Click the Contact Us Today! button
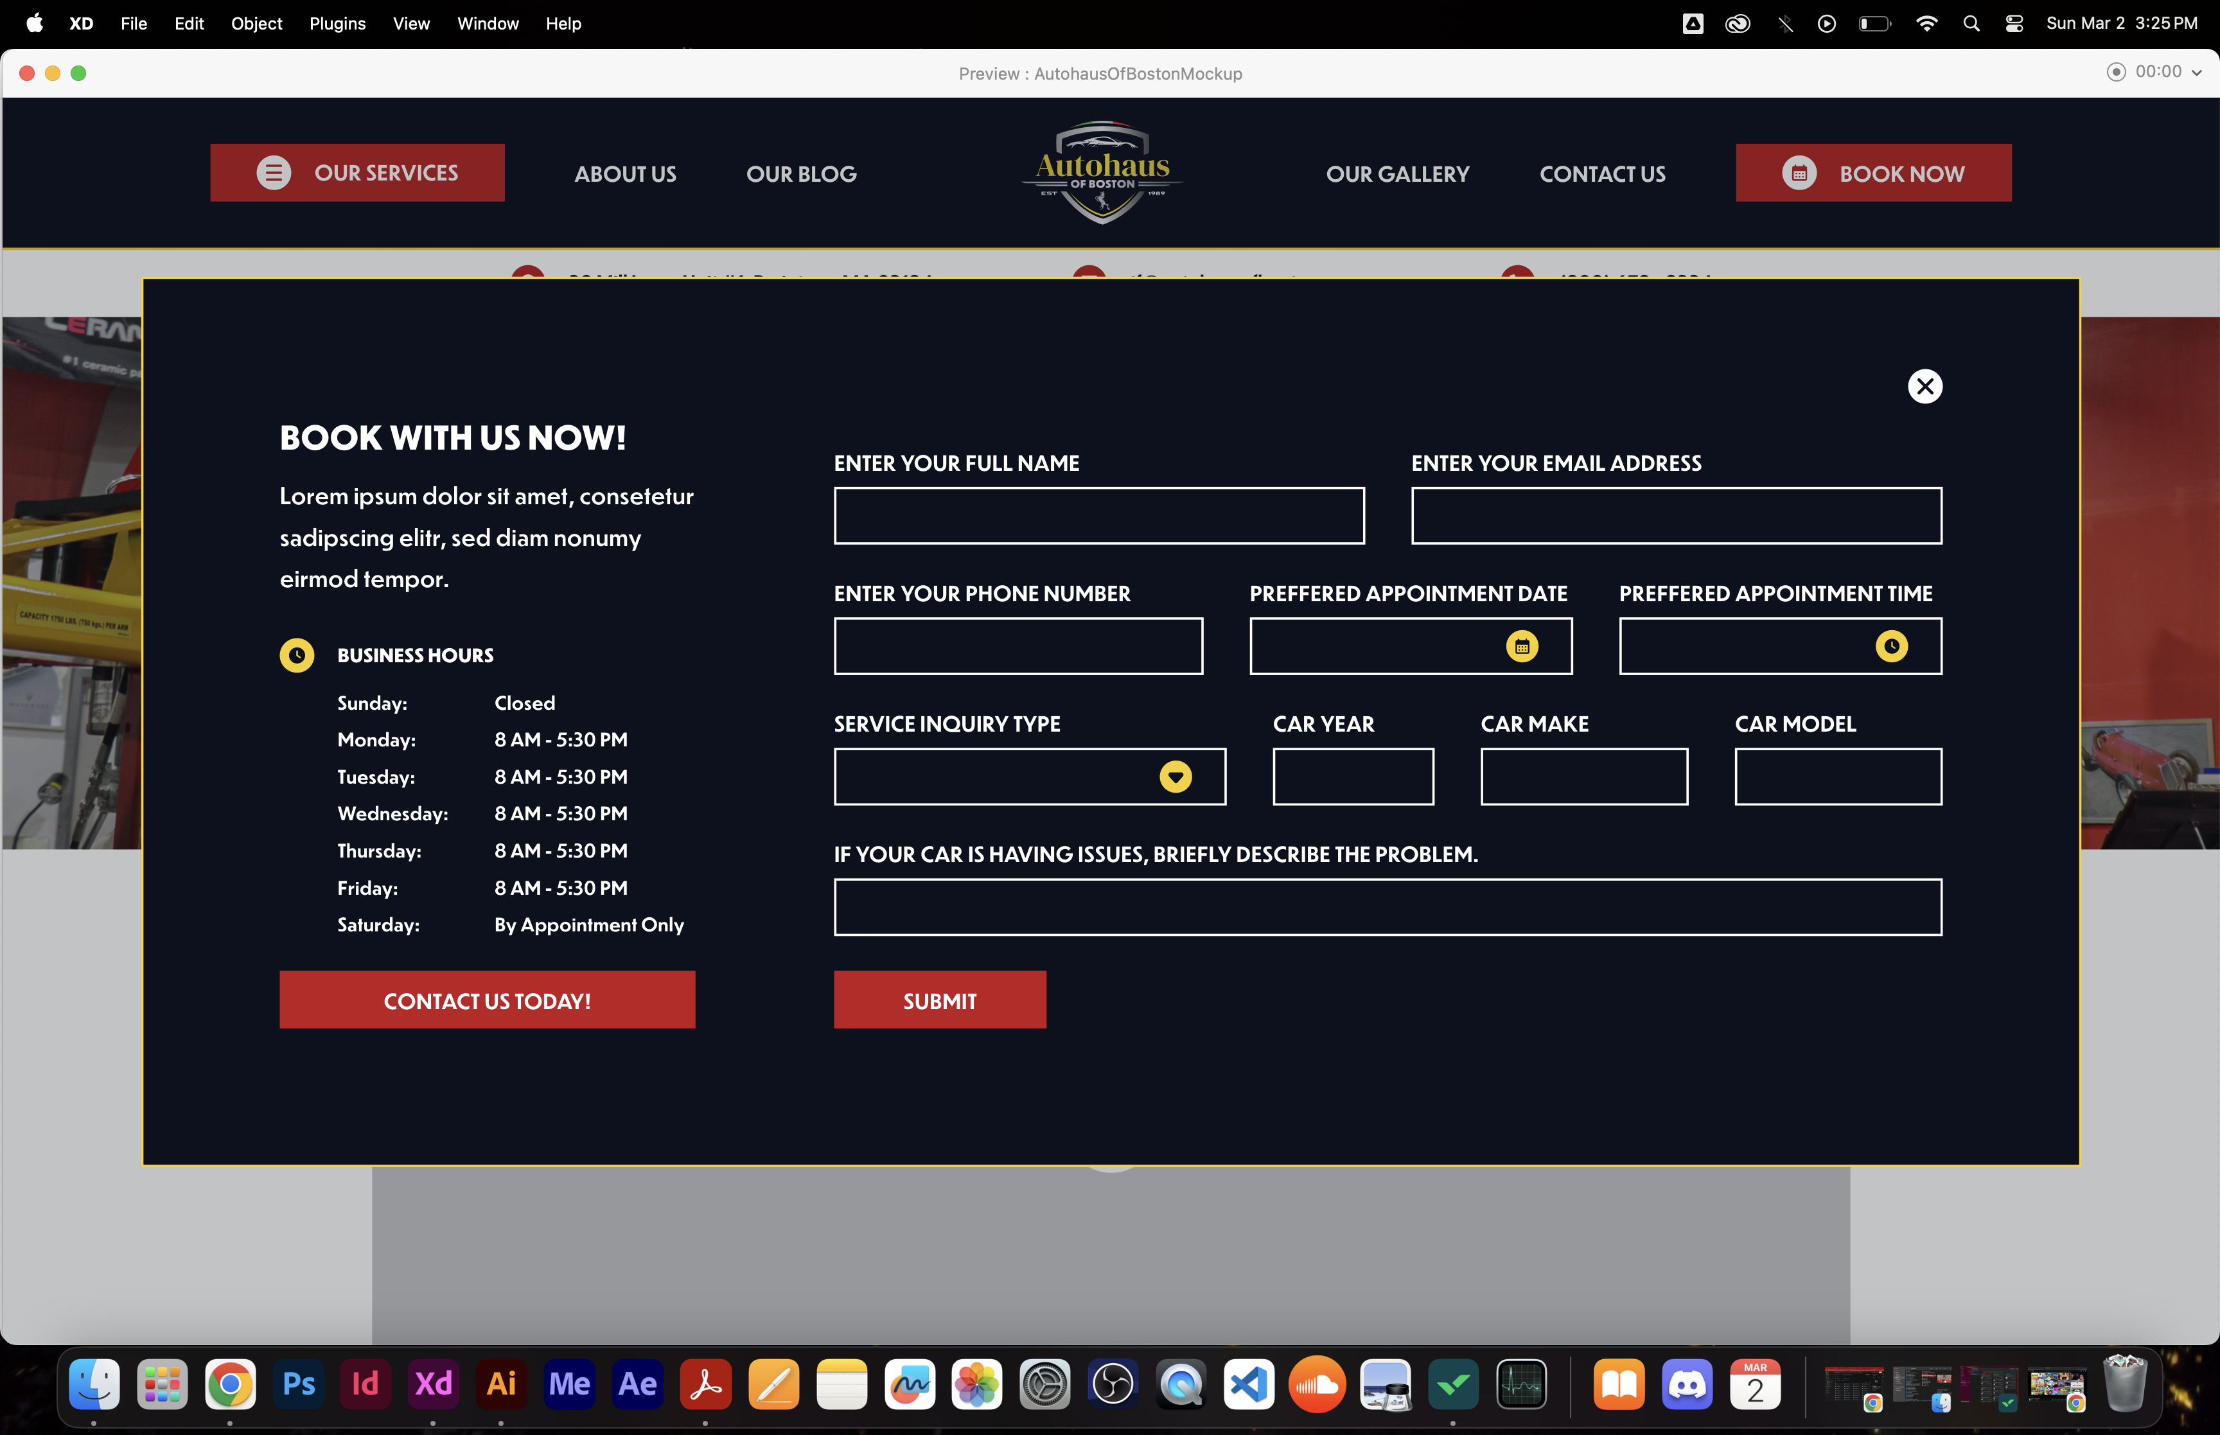The image size is (2220, 1435). 486,1000
